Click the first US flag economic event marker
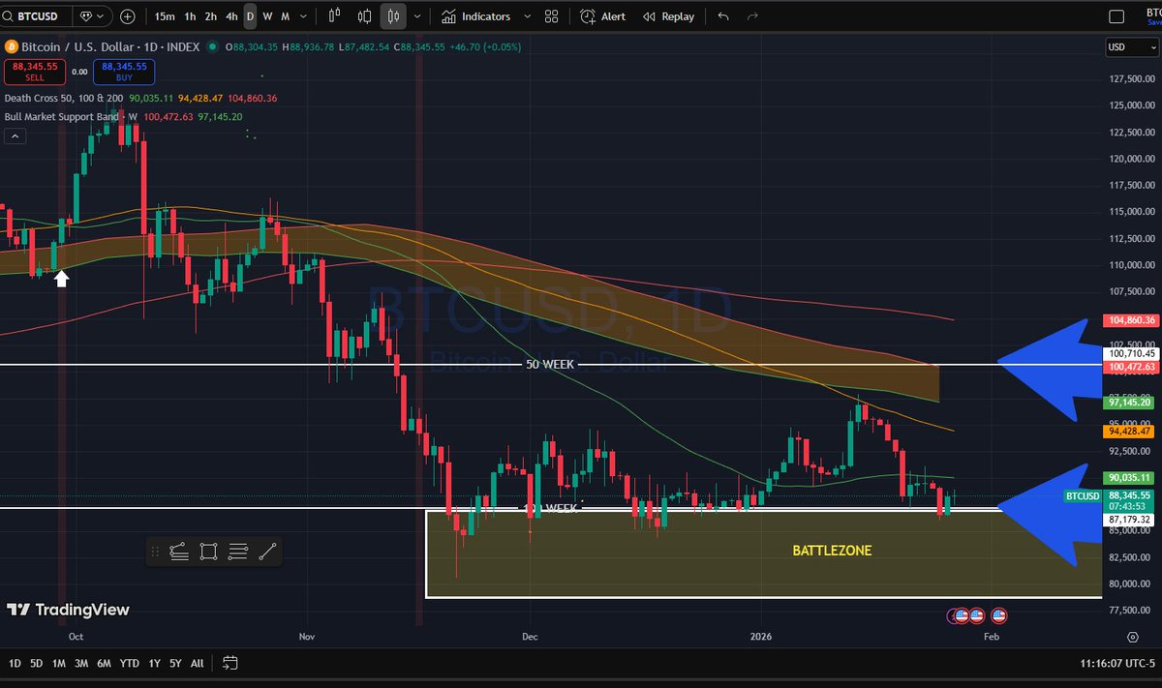The height and width of the screenshot is (688, 1162). (x=962, y=615)
